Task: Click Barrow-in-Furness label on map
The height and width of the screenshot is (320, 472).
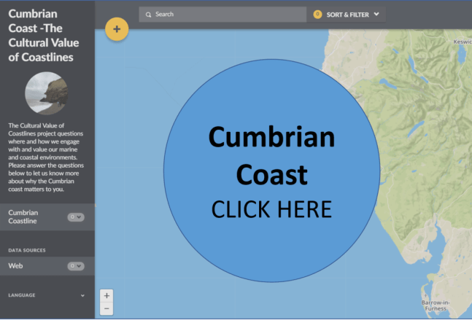Action: point(438,305)
